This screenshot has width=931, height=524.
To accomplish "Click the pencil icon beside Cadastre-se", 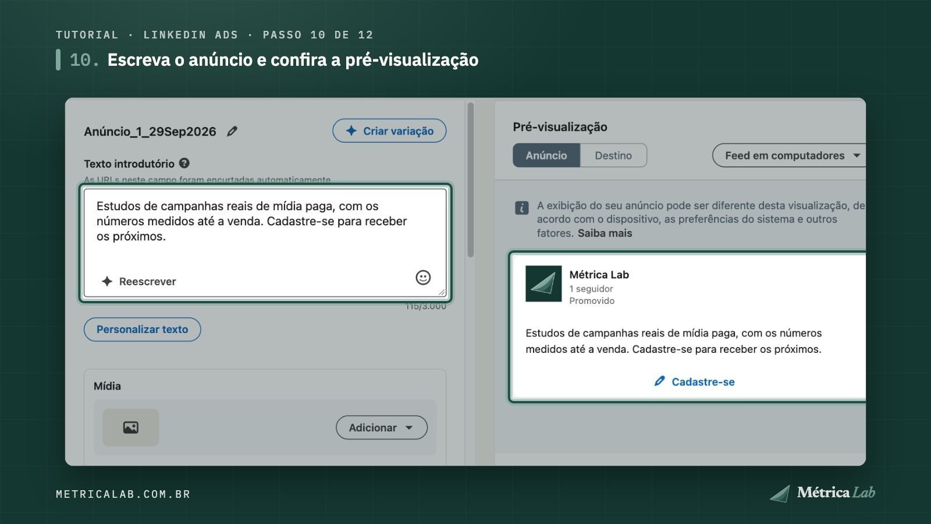I will pyautogui.click(x=659, y=381).
